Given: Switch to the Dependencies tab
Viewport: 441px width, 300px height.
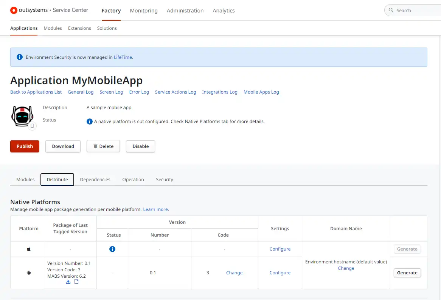Looking at the screenshot, I should [95, 180].
